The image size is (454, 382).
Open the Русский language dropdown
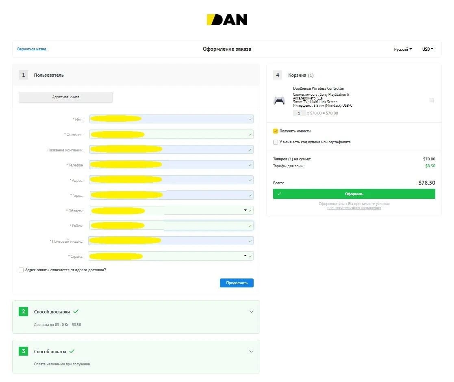click(403, 49)
